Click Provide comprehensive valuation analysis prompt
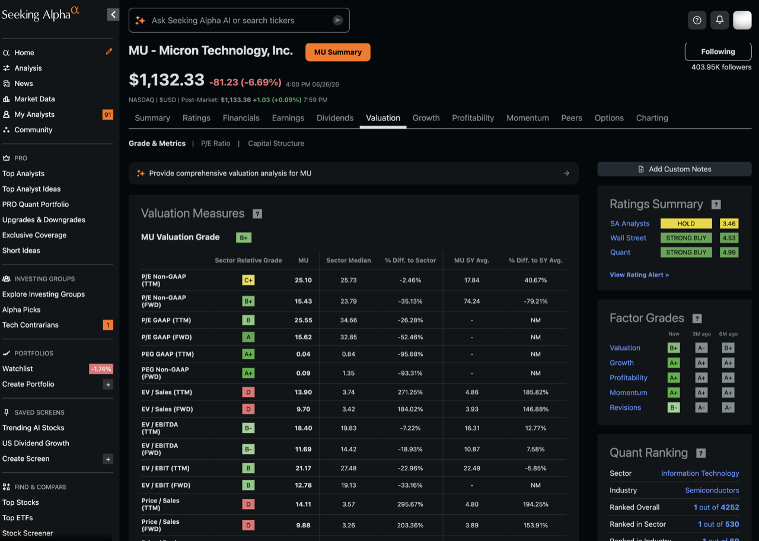Viewport: 759px width, 541px height. [354, 173]
